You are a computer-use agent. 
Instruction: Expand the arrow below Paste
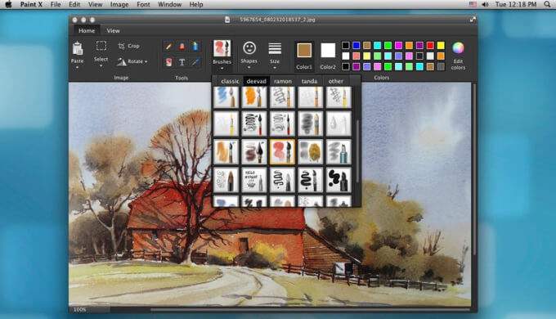(x=77, y=67)
